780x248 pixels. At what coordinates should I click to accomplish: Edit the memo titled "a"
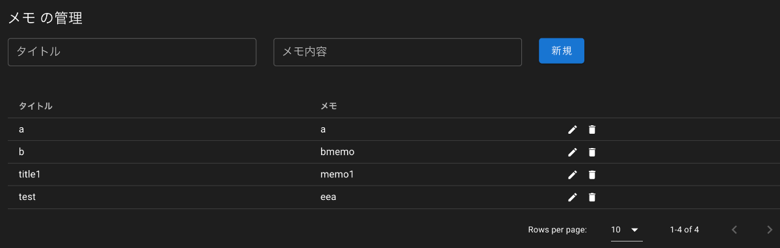[x=573, y=130]
